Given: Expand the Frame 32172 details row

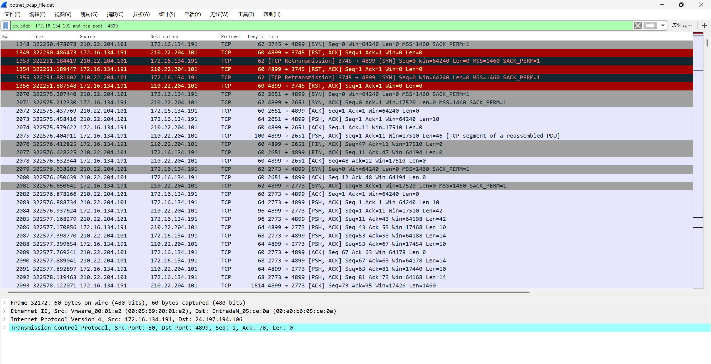Looking at the screenshot, I should pos(4,303).
